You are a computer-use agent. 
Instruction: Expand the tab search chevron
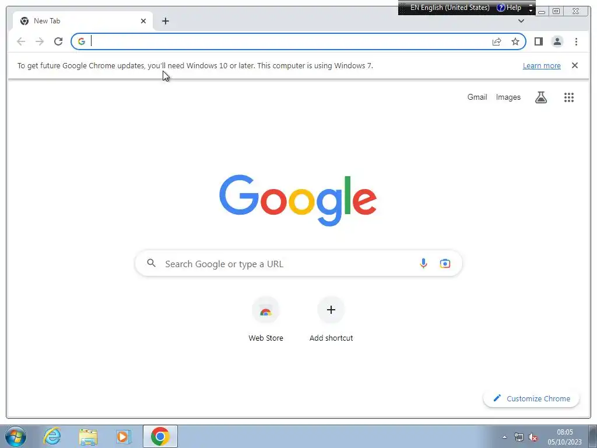(521, 21)
